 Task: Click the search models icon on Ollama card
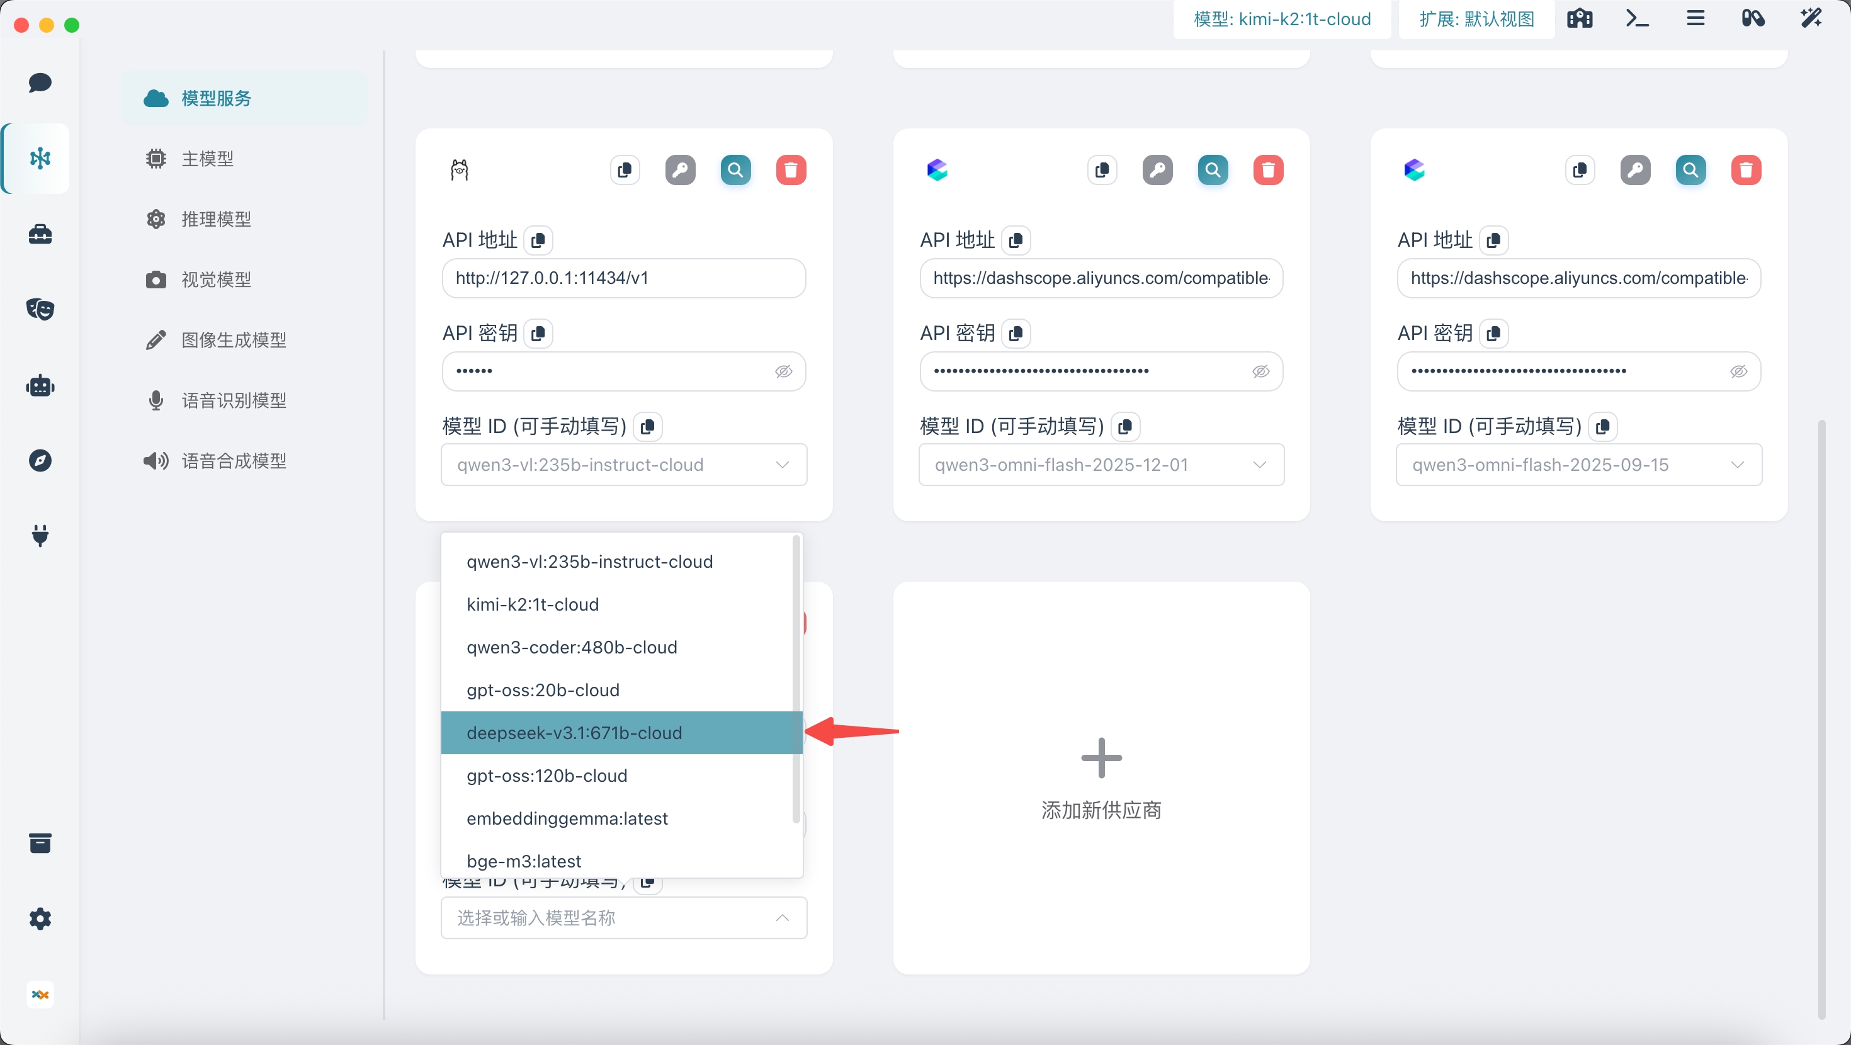point(736,171)
